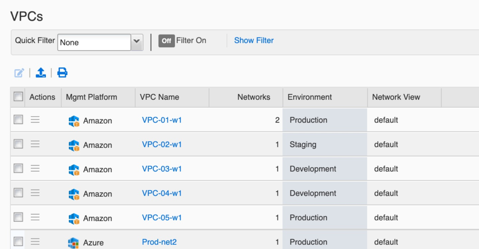Open action menu for VPC-04-w1 row

[x=35, y=193]
